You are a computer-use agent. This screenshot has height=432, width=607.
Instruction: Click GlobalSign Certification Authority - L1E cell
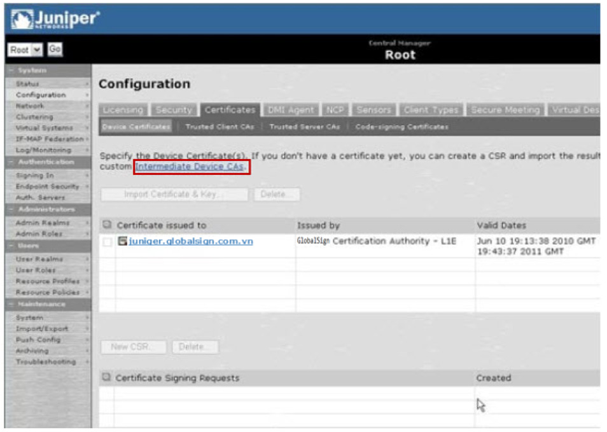point(377,241)
